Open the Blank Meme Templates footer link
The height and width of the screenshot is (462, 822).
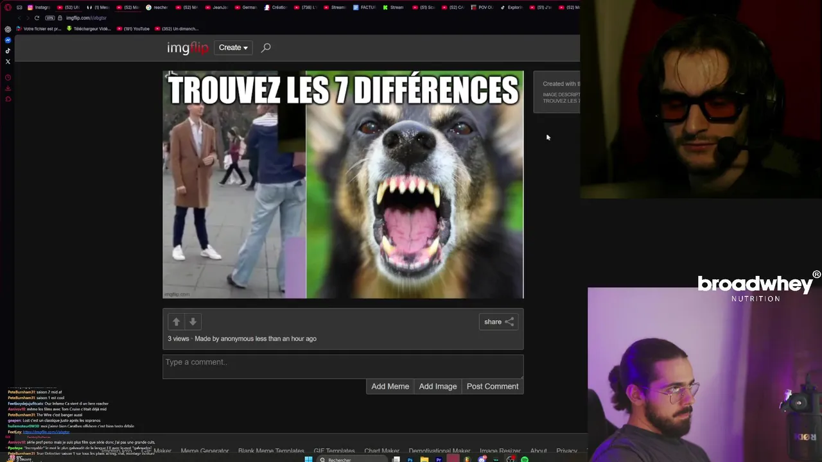271,451
